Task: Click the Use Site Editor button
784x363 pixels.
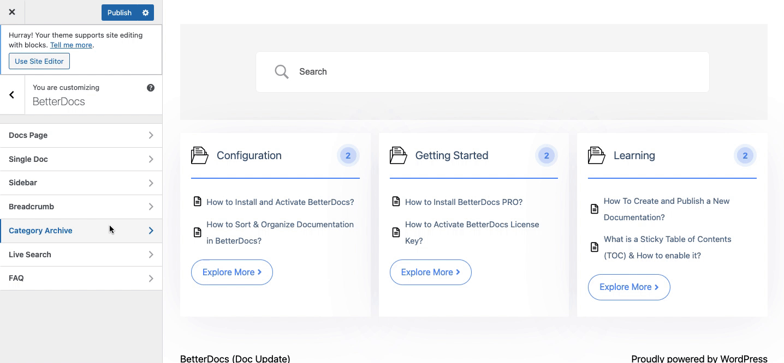Action: point(39,61)
